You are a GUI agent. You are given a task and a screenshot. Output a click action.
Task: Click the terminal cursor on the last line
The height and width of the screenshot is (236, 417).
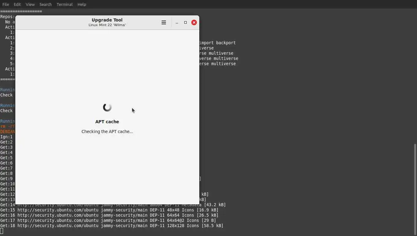tap(2, 231)
